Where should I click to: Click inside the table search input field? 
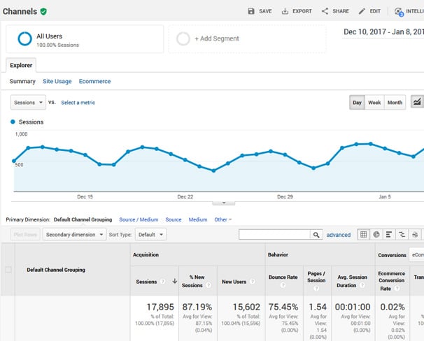pos(274,235)
